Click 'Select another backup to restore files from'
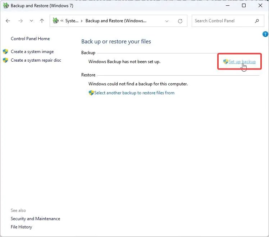Screen dimensions: 269x237 [134, 93]
